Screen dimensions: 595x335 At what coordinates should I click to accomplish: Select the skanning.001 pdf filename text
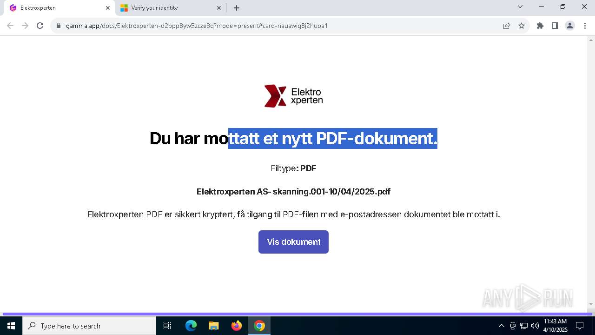pyautogui.click(x=293, y=192)
